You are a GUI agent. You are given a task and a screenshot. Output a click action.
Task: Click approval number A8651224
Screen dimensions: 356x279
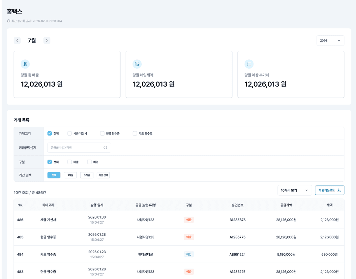[237, 255]
